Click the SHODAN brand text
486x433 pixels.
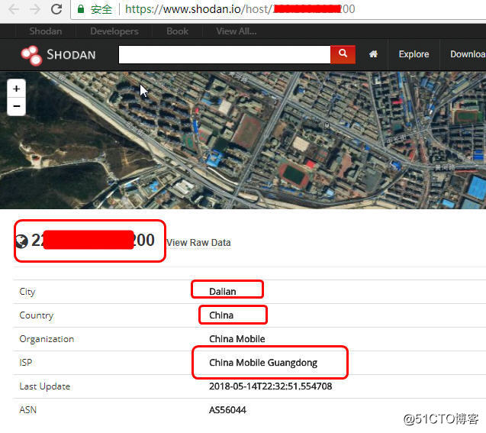(71, 55)
